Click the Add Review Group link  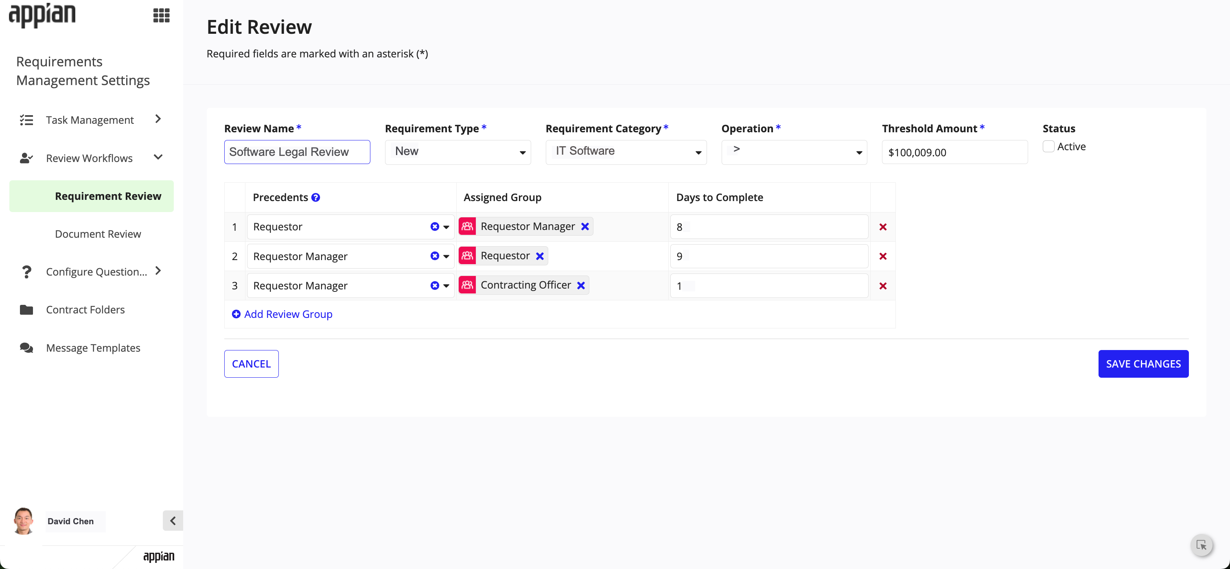pyautogui.click(x=282, y=314)
